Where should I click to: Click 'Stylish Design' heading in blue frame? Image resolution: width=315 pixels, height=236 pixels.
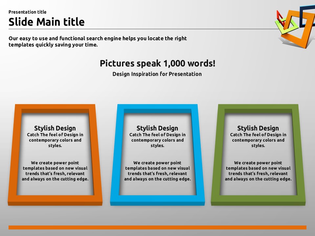click(157, 128)
